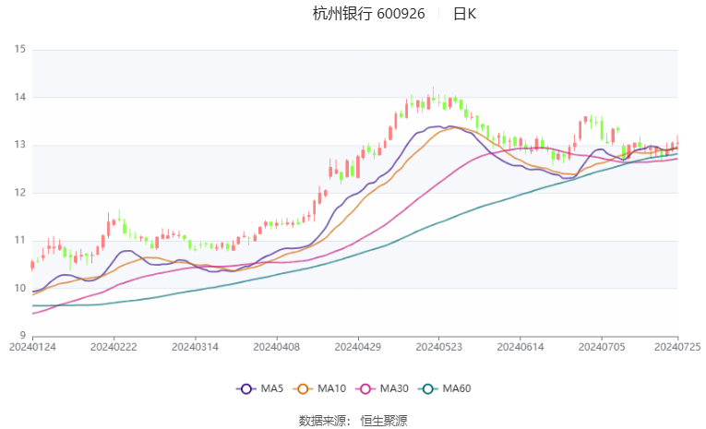Click the 9 price level label
706x429 pixels.
21,336
